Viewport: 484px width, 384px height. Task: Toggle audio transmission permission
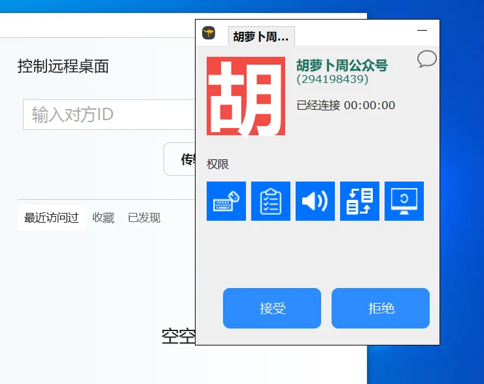[315, 201]
